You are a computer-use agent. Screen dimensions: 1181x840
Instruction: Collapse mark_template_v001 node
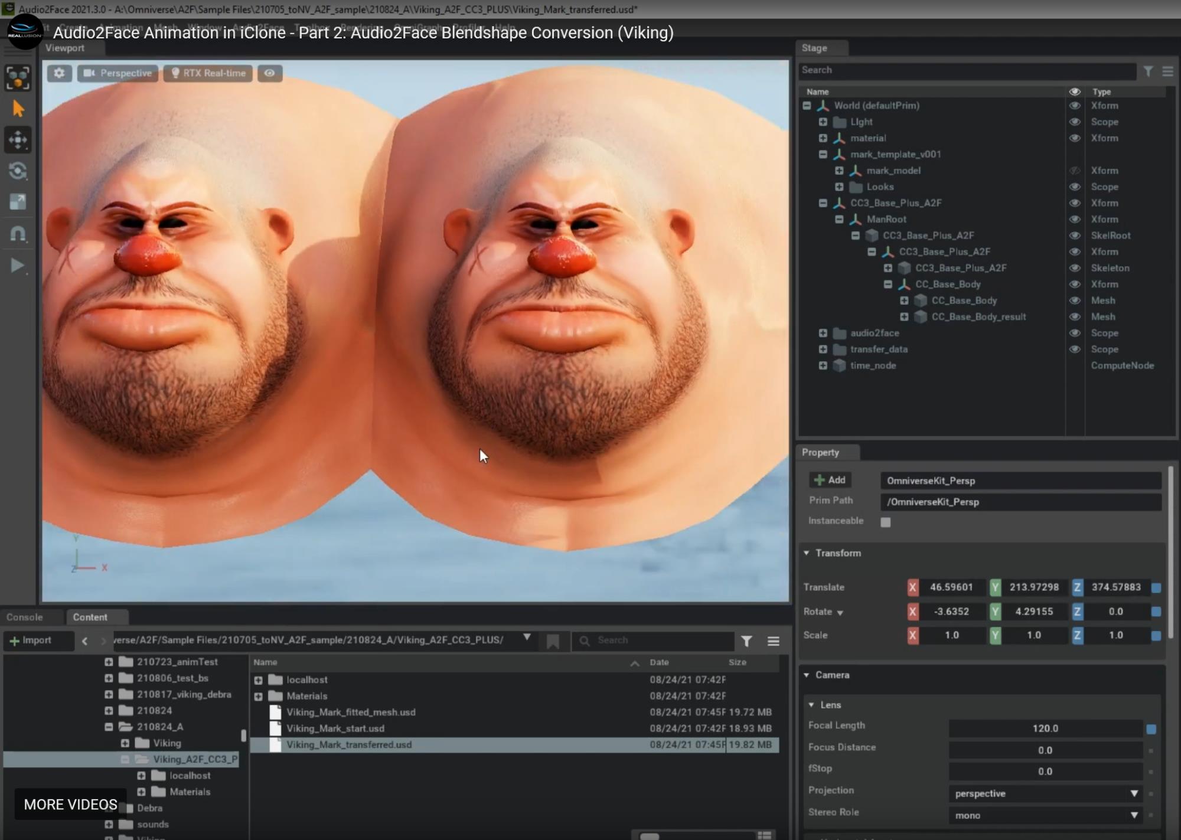point(823,154)
